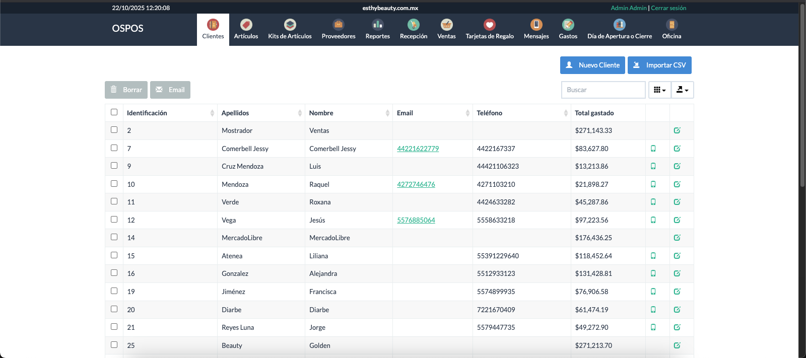Viewport: 806px width, 358px height.
Task: Open the Día de Apertura o Cierre tab
Action: (x=619, y=30)
